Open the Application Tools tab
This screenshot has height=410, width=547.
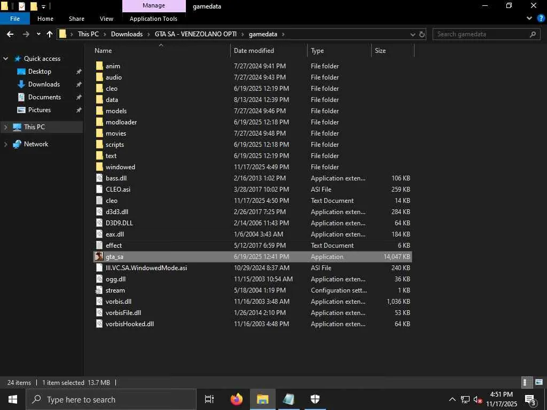coord(153,19)
